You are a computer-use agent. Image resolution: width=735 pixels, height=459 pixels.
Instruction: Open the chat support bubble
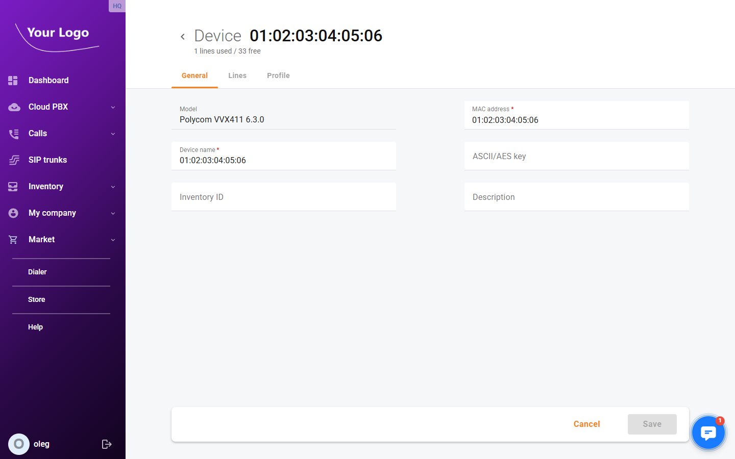pos(708,433)
